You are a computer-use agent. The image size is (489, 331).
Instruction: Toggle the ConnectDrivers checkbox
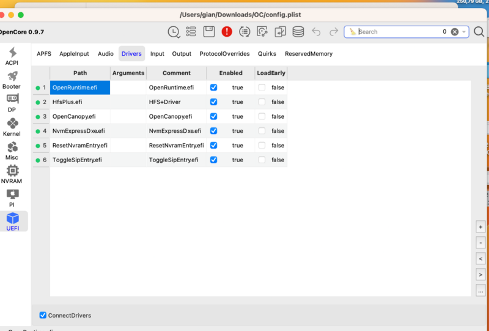pyautogui.click(x=43, y=315)
